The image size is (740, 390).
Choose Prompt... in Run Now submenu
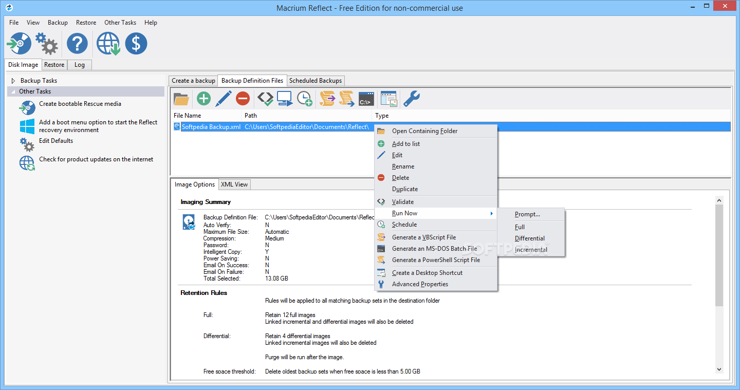tap(531, 214)
